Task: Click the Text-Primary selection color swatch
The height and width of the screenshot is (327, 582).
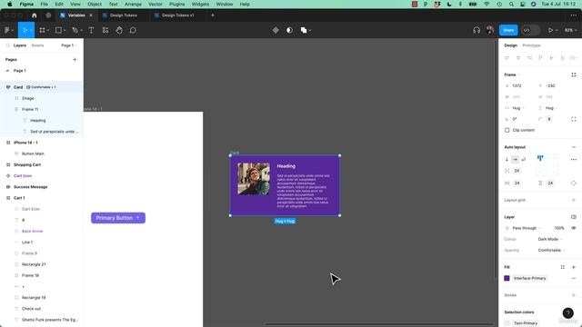Action: pos(507,323)
